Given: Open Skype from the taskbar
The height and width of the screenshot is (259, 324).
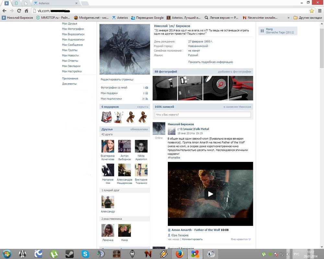Looking at the screenshot, I should (x=86, y=254).
